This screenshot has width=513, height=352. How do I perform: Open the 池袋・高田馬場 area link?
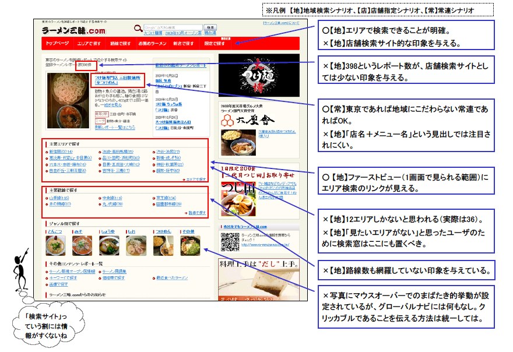118,152
